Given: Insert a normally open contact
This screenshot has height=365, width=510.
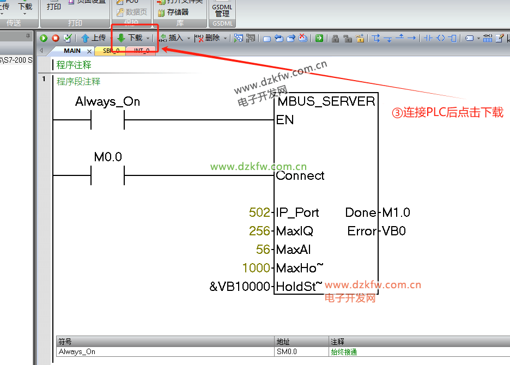Looking at the screenshot, I should click(x=428, y=38).
